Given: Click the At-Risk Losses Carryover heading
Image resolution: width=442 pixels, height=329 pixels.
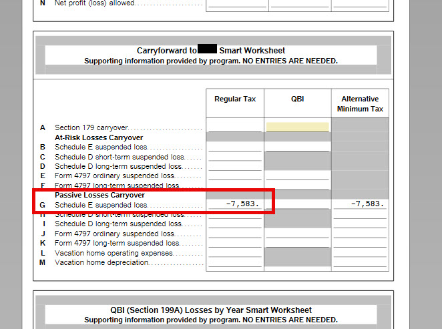Looking at the screenshot, I should (99, 137).
